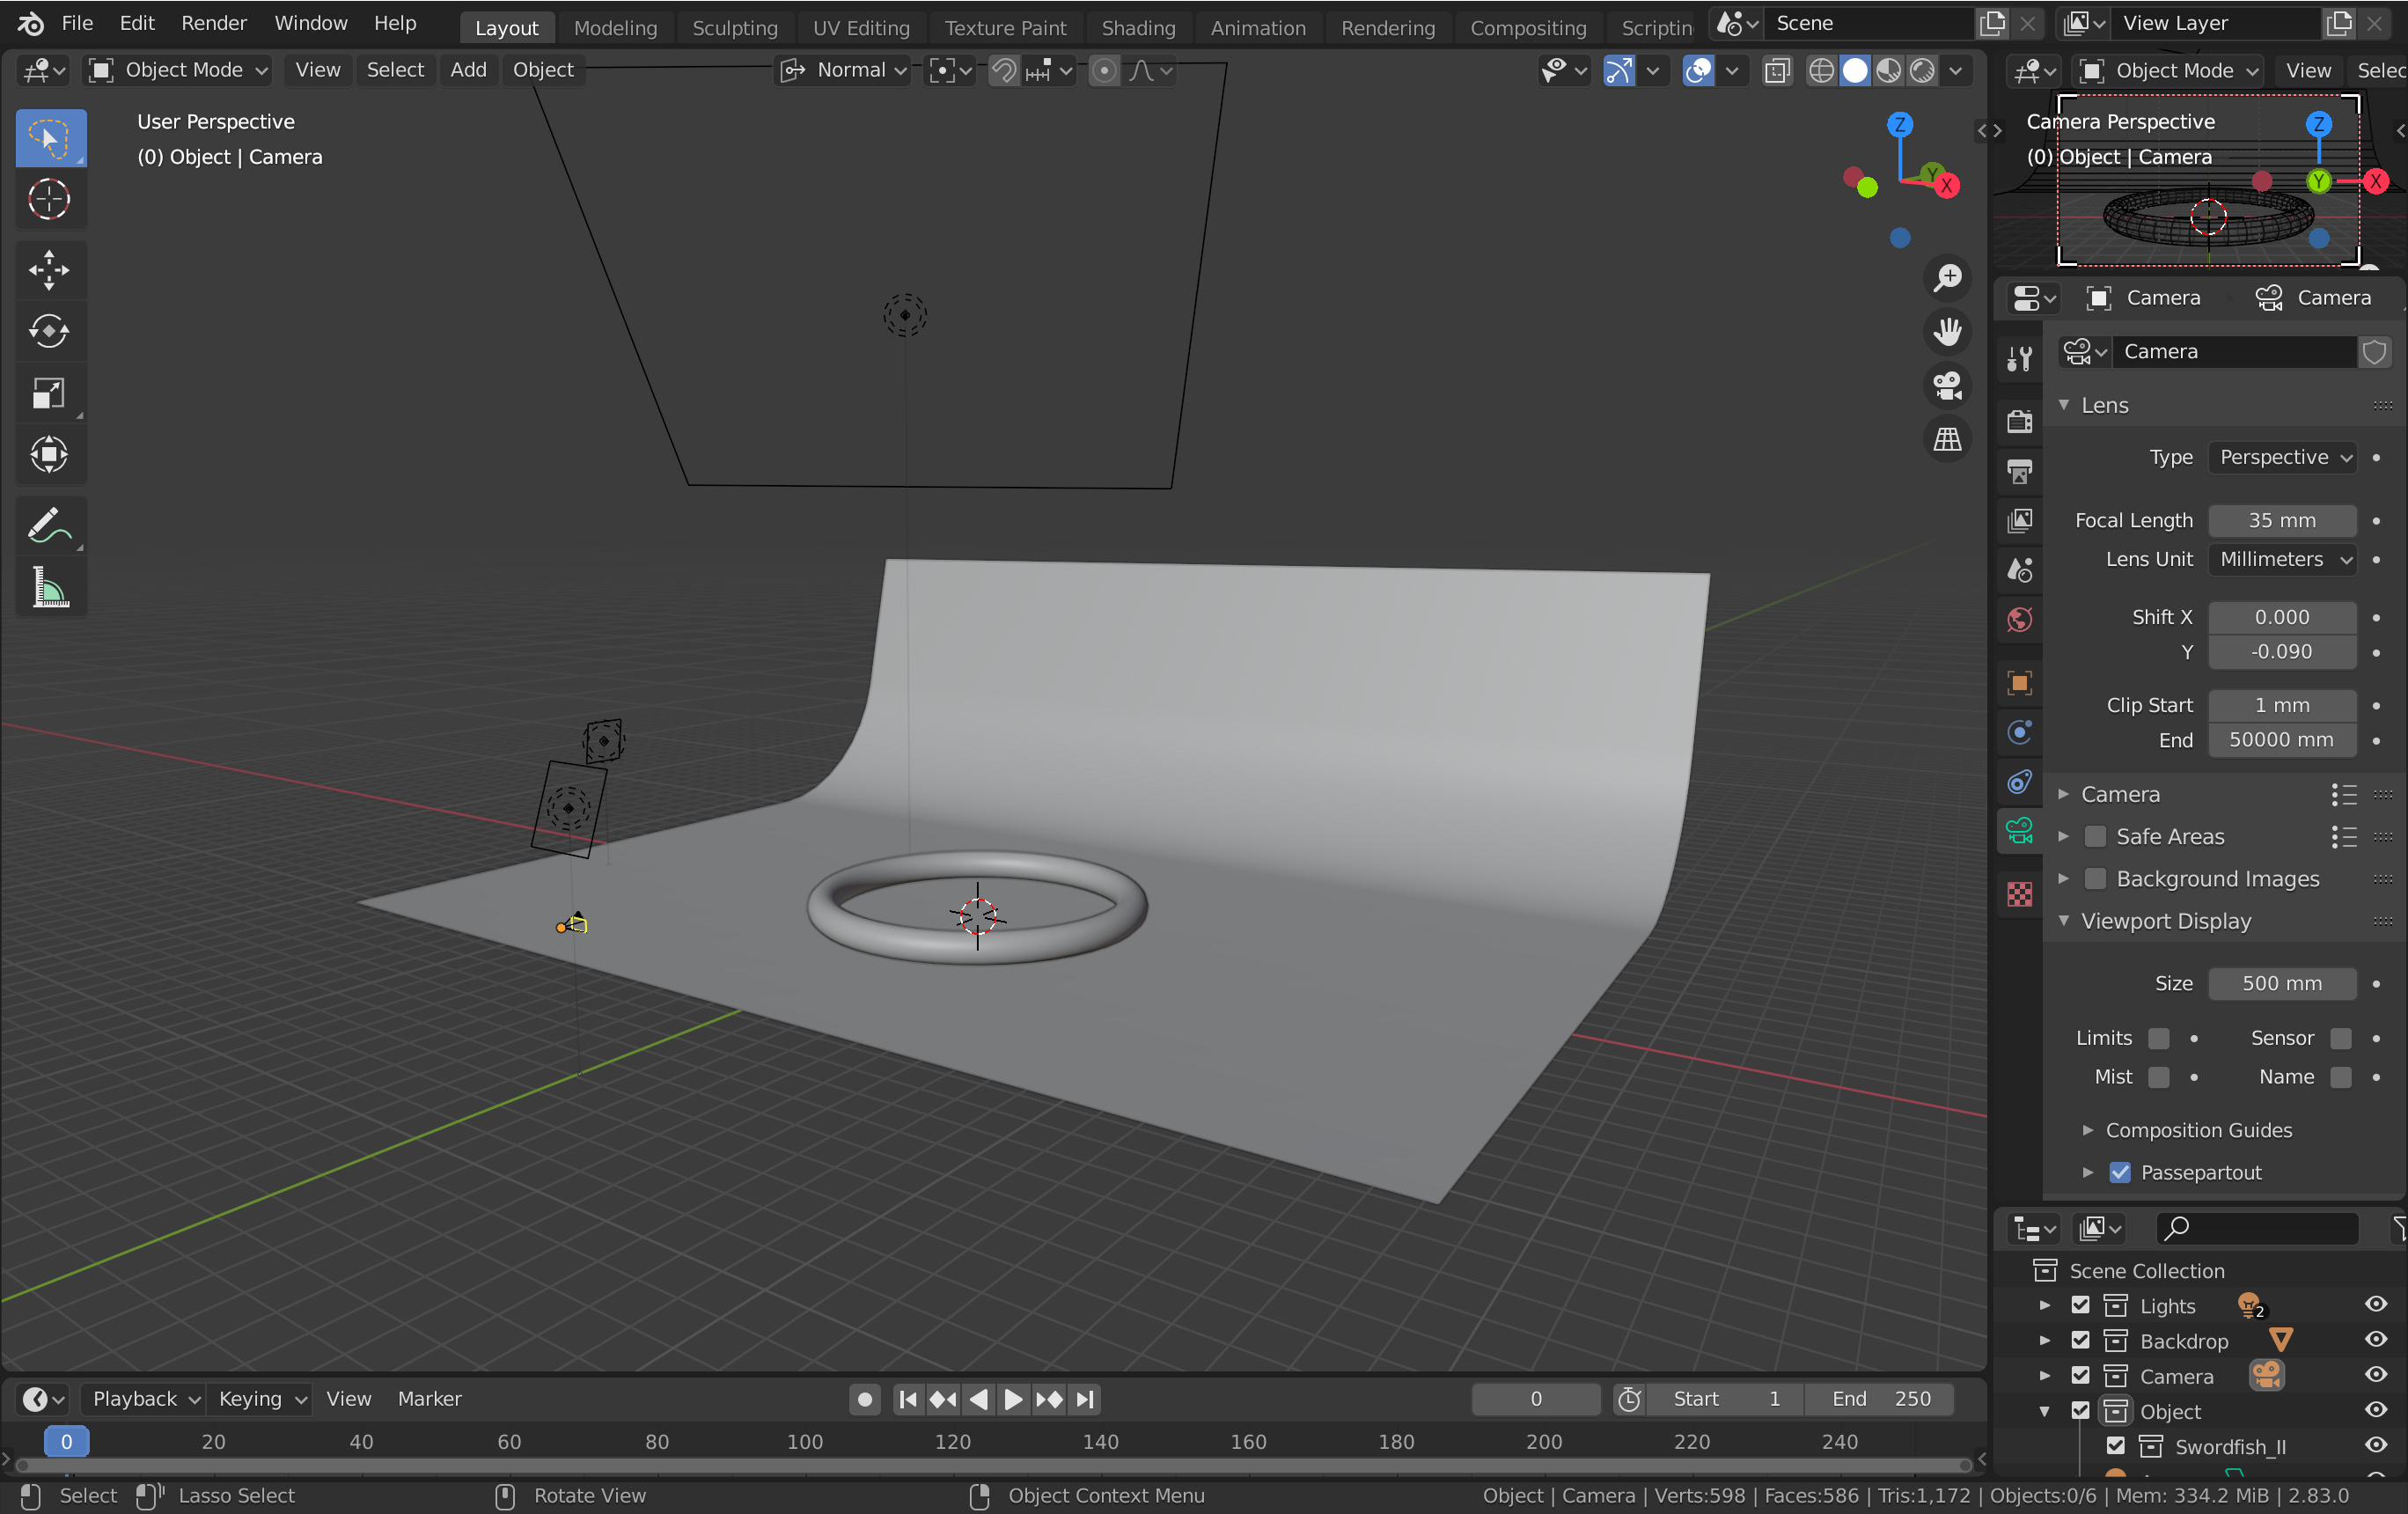Image resolution: width=2408 pixels, height=1514 pixels.
Task: Switch to rendered viewport shading
Action: 1921,70
